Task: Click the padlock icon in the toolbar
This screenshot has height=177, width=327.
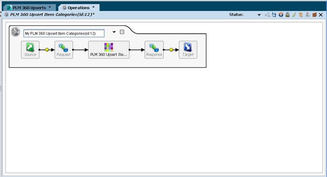Action: pos(287,15)
